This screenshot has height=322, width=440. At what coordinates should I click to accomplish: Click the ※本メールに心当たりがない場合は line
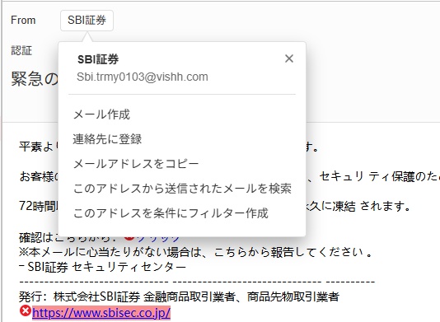point(195,252)
